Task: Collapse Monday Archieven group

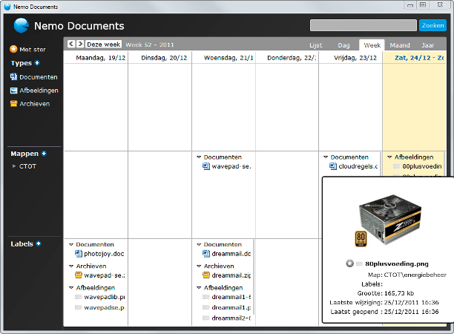Action: click(71, 266)
